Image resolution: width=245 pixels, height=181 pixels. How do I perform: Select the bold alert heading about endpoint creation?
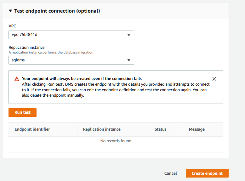click(82, 79)
